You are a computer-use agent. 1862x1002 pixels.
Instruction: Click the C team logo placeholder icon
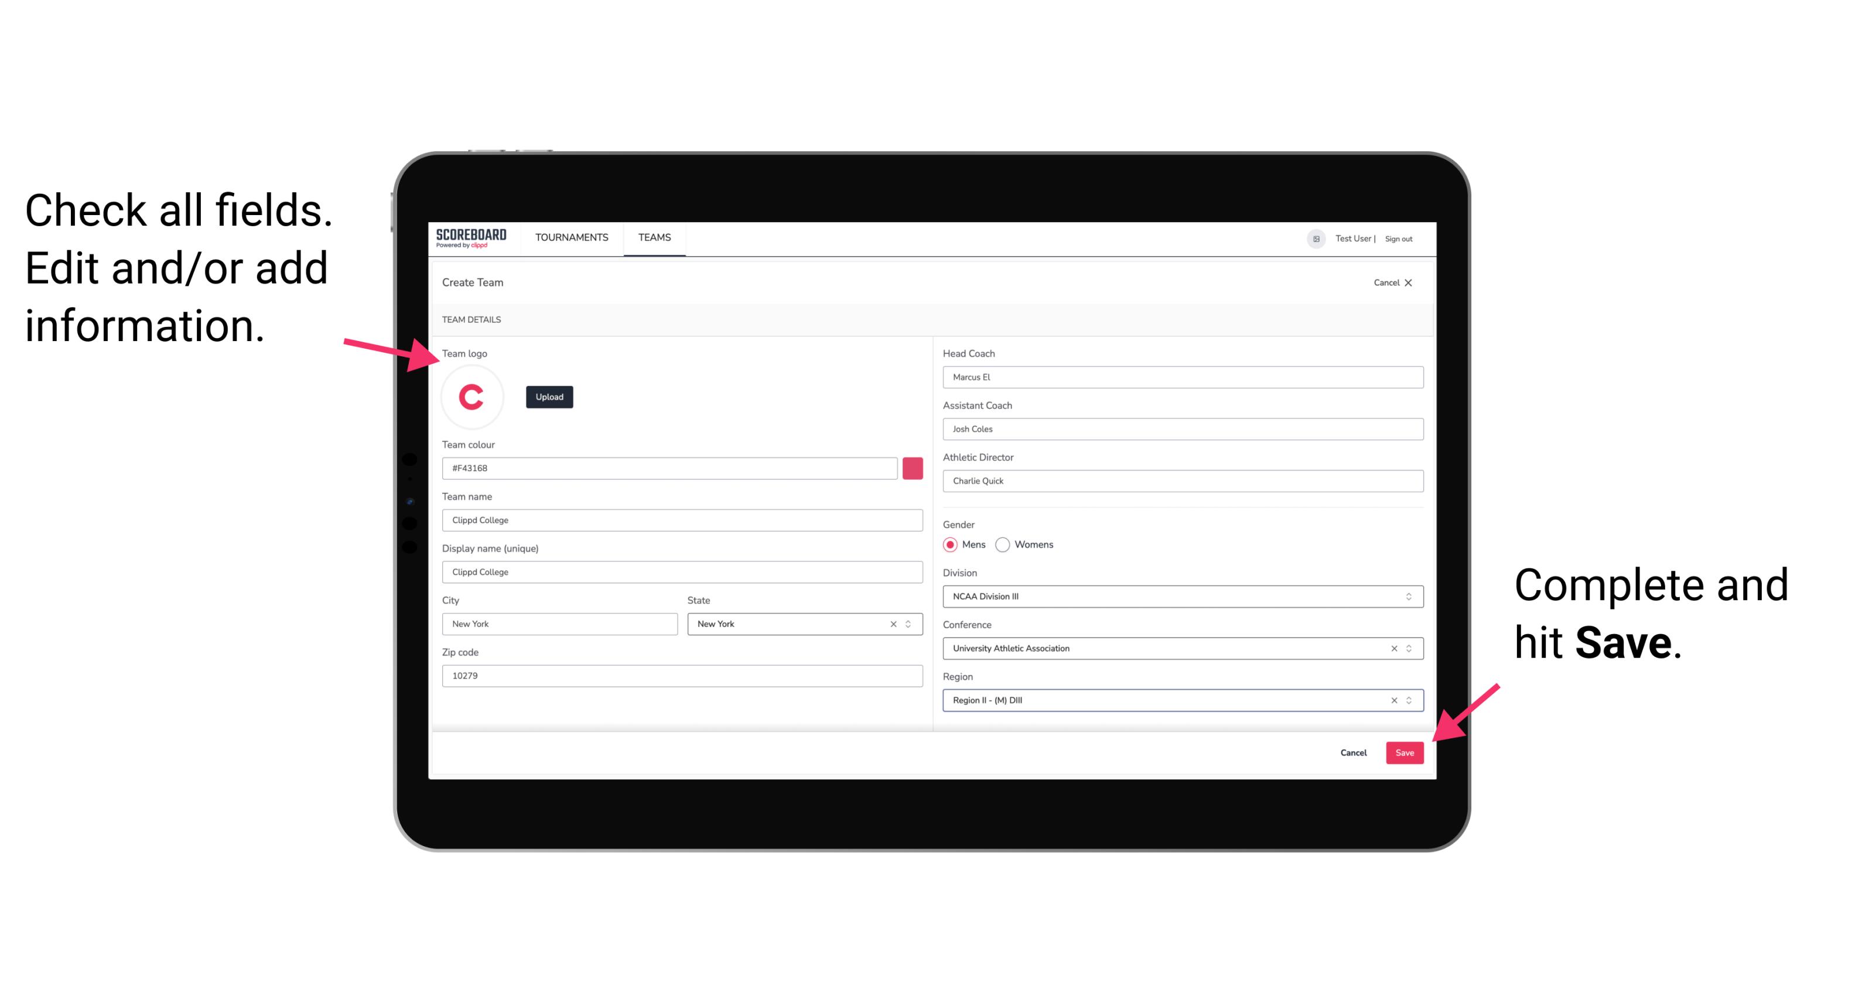471,396
